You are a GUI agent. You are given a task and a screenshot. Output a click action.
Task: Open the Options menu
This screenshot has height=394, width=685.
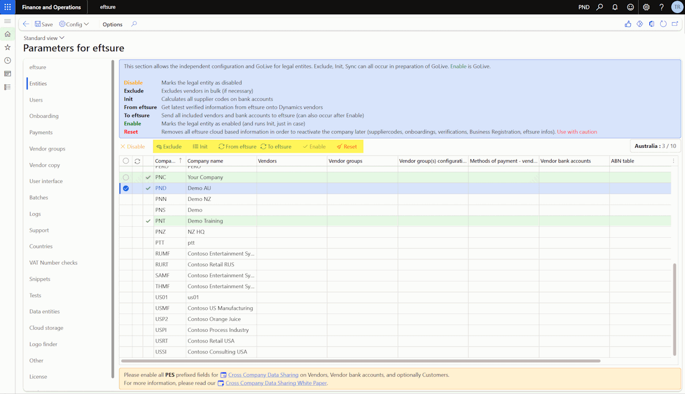112,24
